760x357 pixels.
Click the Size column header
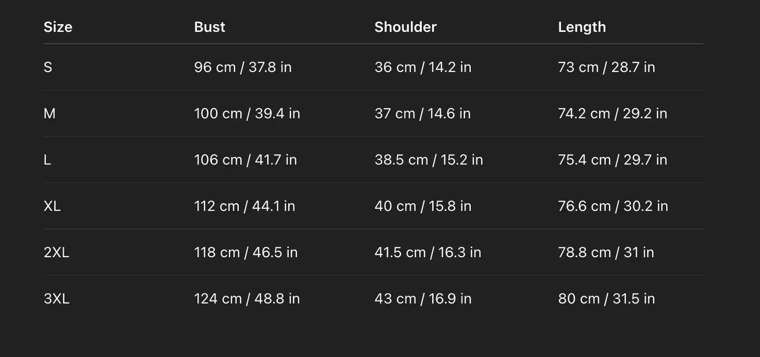point(58,27)
